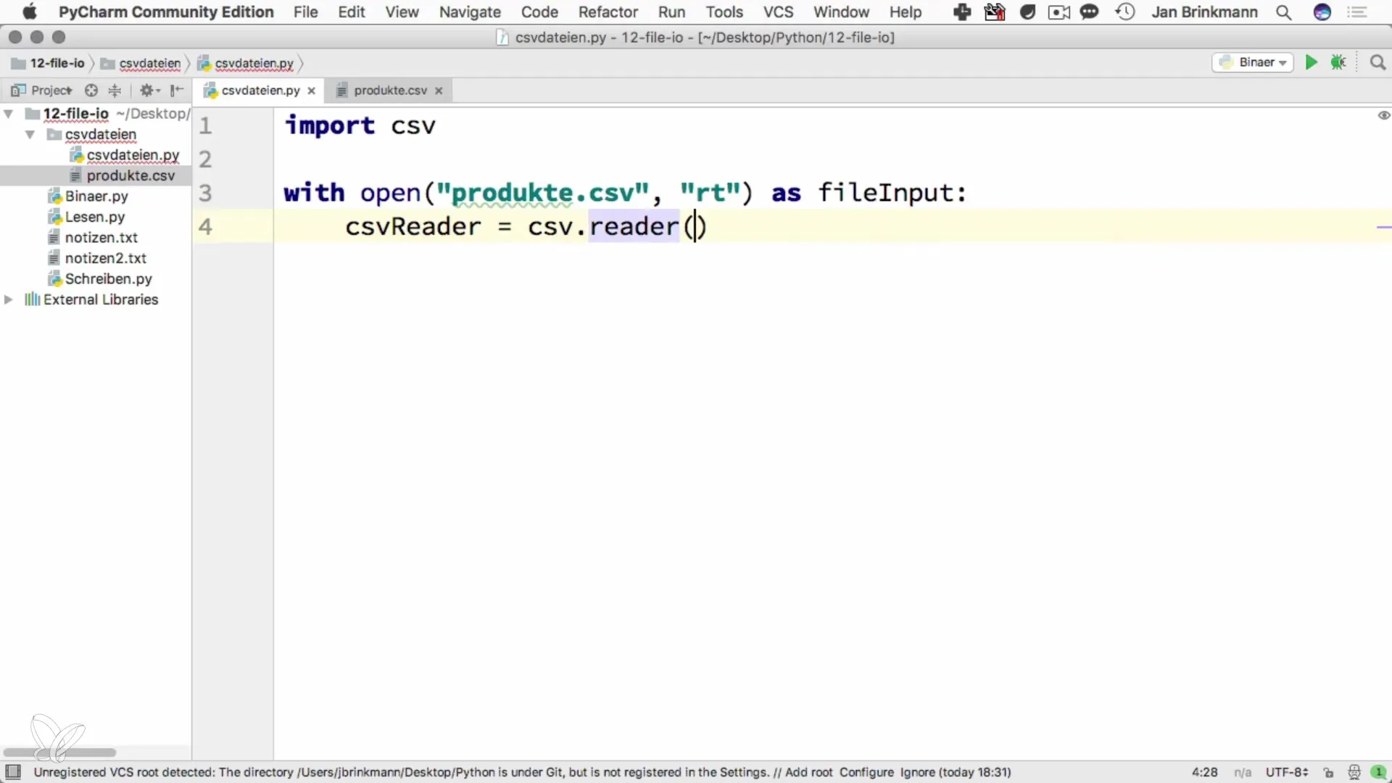
Task: Open Time Machine icon in the menu bar
Action: (x=1124, y=12)
